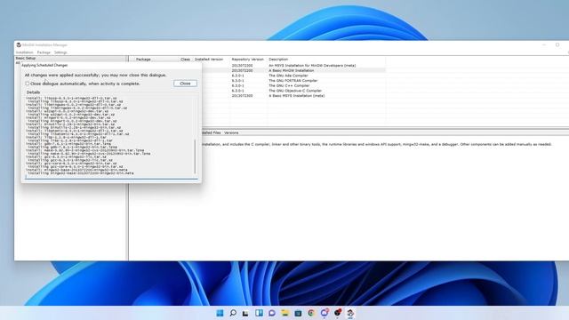
Task: Click the MinGW Installation Manager title icon
Action: (19, 45)
